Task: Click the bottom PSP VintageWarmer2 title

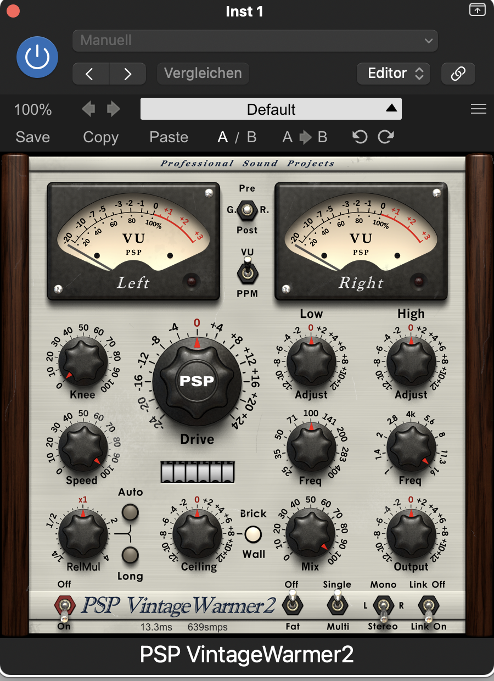Action: (x=246, y=655)
